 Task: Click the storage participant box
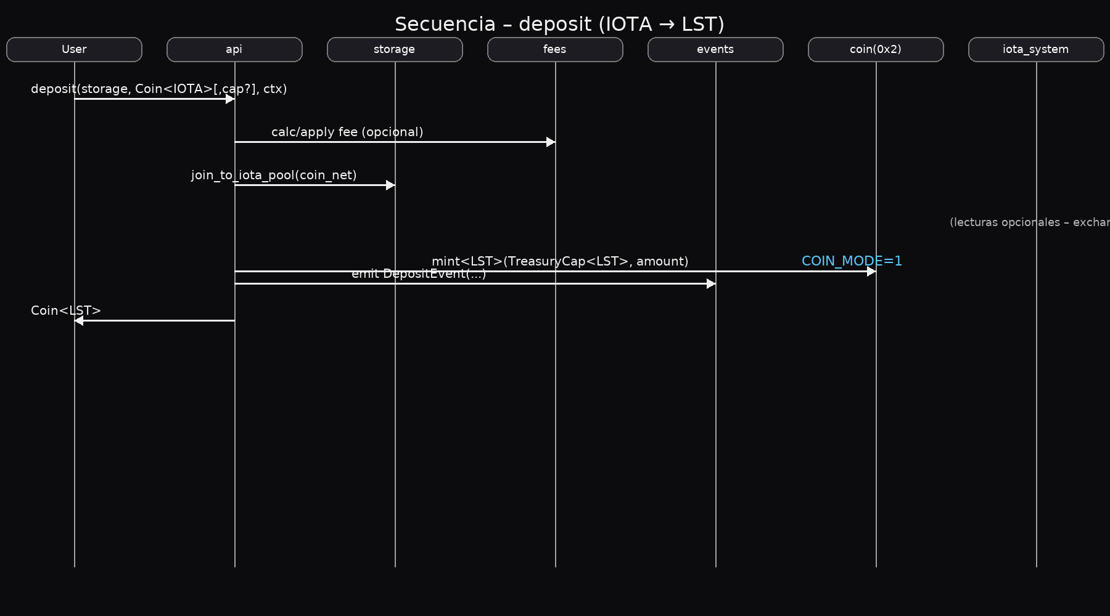pyautogui.click(x=395, y=49)
